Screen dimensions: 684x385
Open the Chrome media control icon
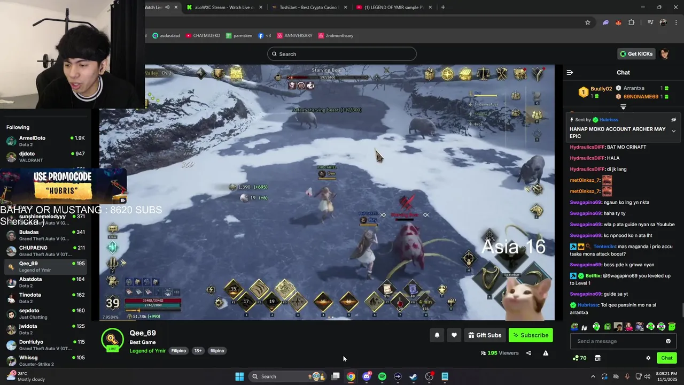click(650, 22)
